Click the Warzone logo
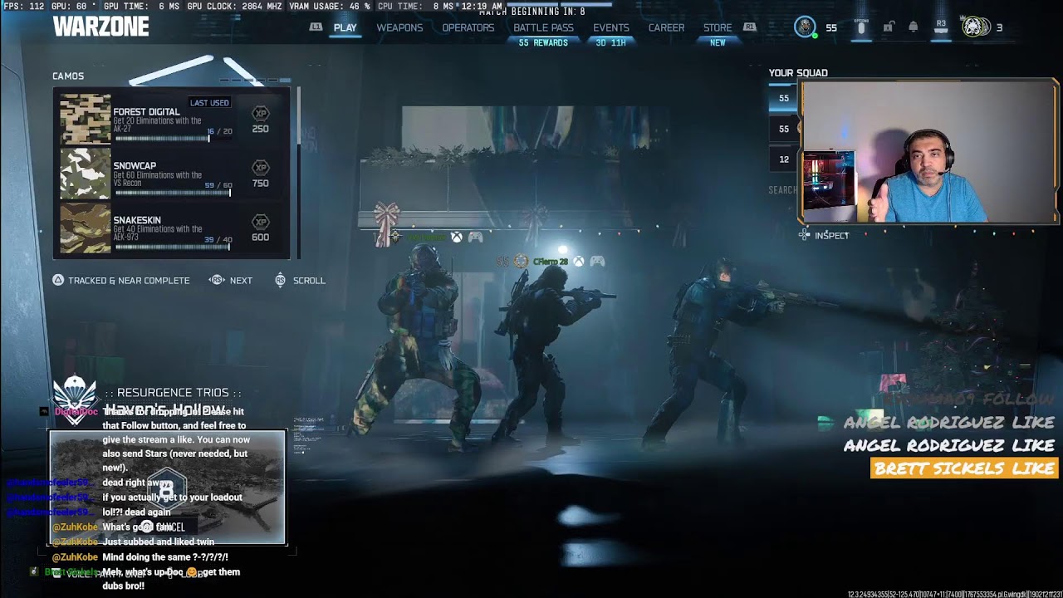Screen dimensions: 1063x598 point(100,27)
